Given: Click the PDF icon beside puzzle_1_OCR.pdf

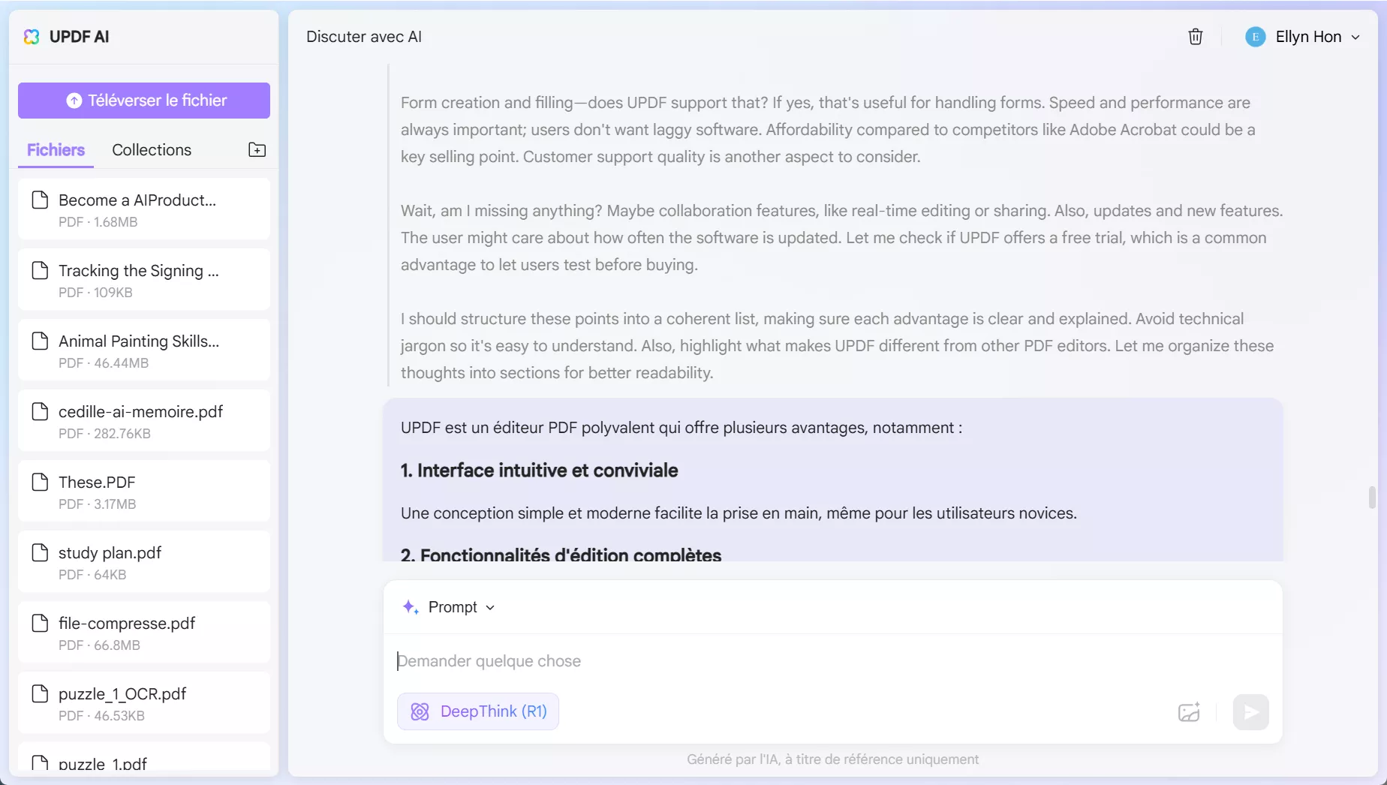Looking at the screenshot, I should (41, 694).
